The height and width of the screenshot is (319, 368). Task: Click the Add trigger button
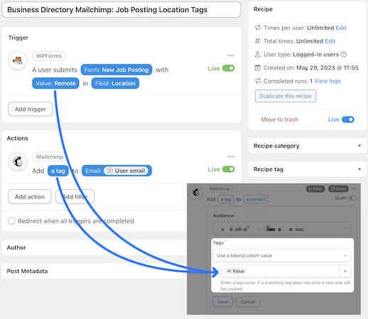(x=31, y=109)
